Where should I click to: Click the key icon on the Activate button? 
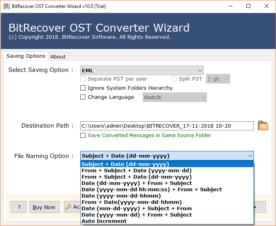(68, 207)
